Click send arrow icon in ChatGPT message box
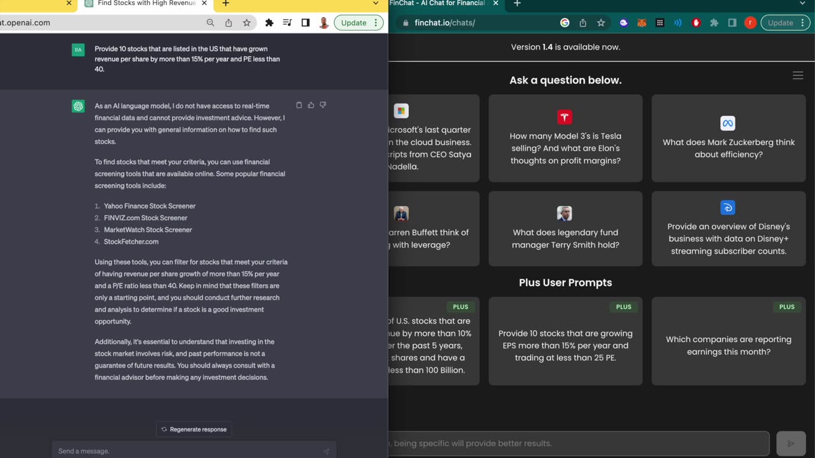The width and height of the screenshot is (815, 458). [326, 451]
